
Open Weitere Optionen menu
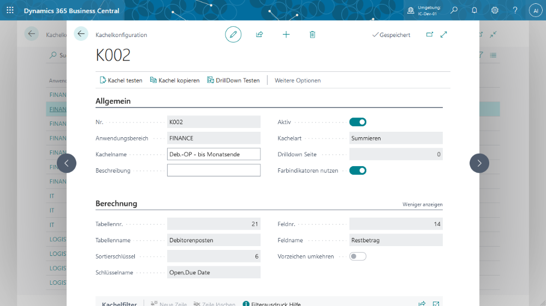[x=298, y=81]
